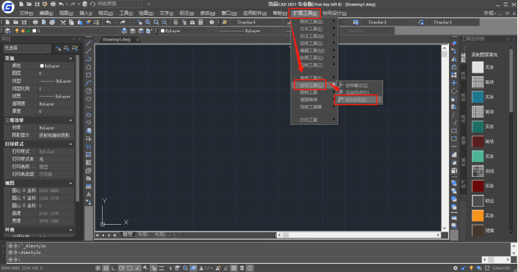
Task: Open the 格式 menu
Action: pyautogui.click(x=106, y=13)
